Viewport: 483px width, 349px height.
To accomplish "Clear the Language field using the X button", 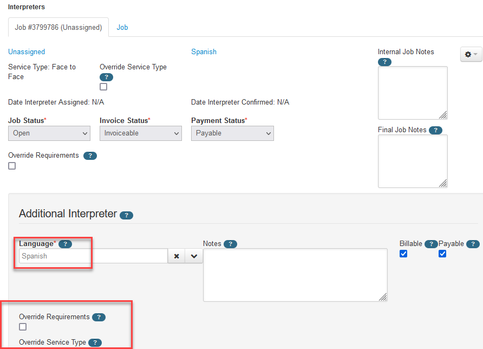I will tap(177, 255).
